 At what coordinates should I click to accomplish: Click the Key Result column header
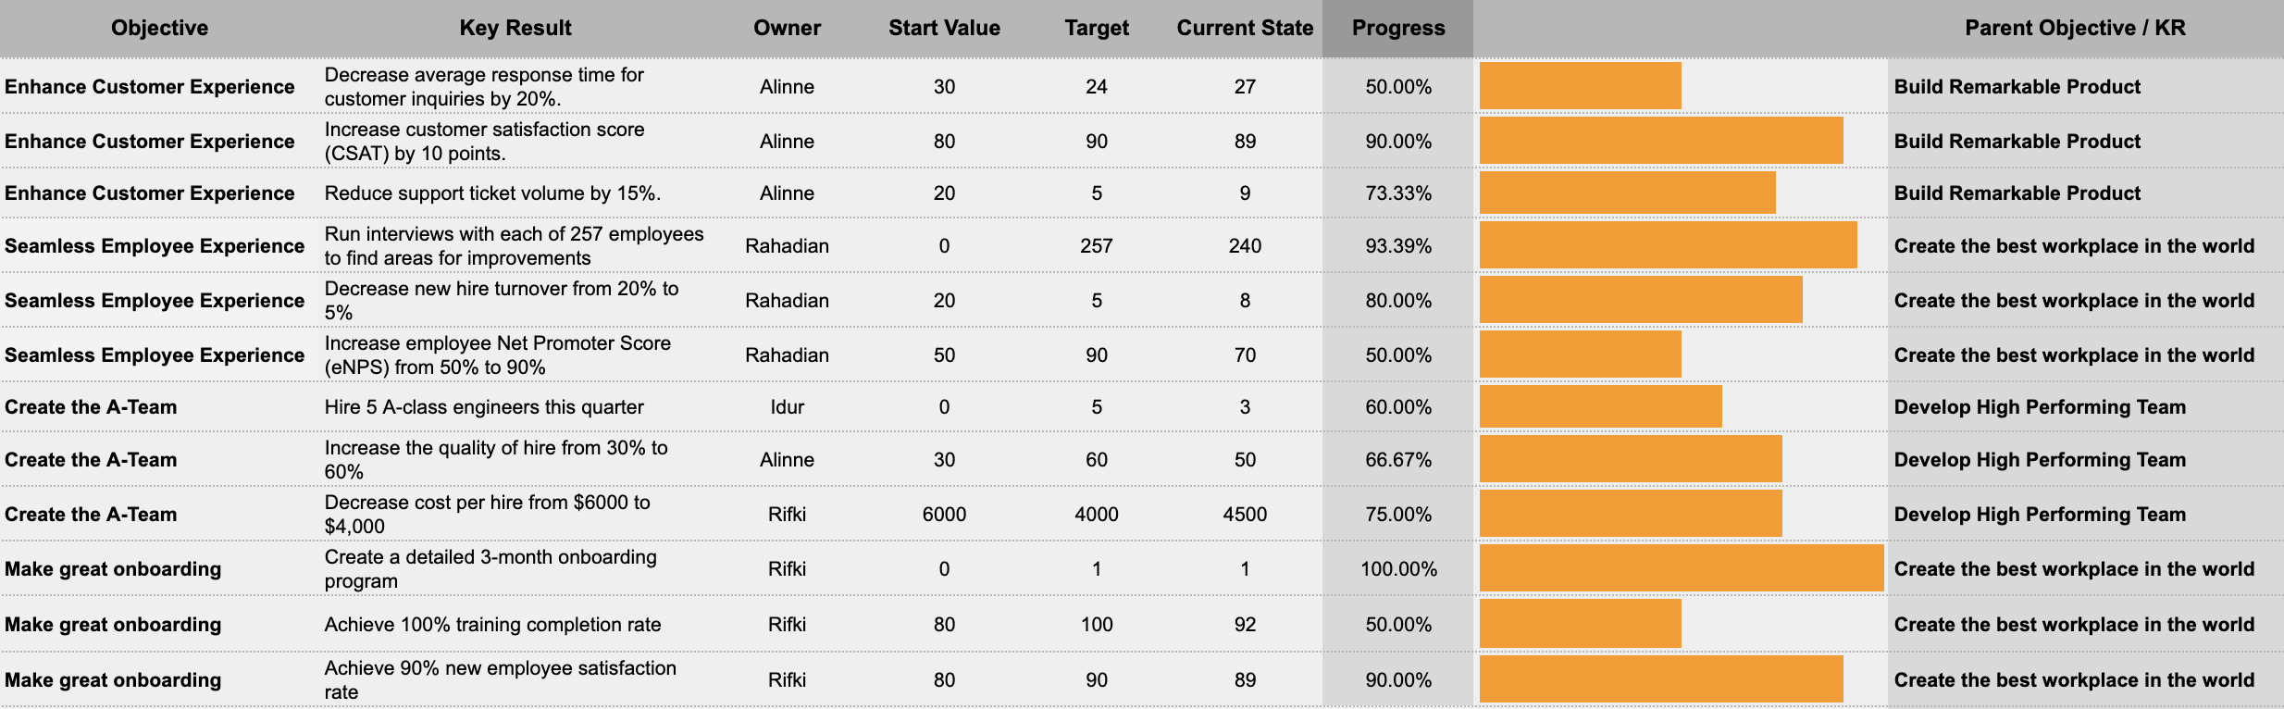coord(515,28)
